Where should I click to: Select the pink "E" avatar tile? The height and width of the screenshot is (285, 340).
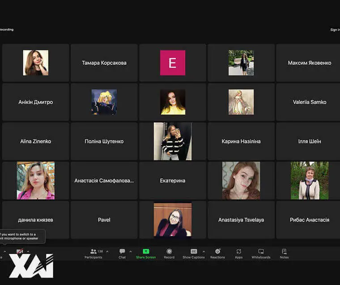[x=172, y=63]
